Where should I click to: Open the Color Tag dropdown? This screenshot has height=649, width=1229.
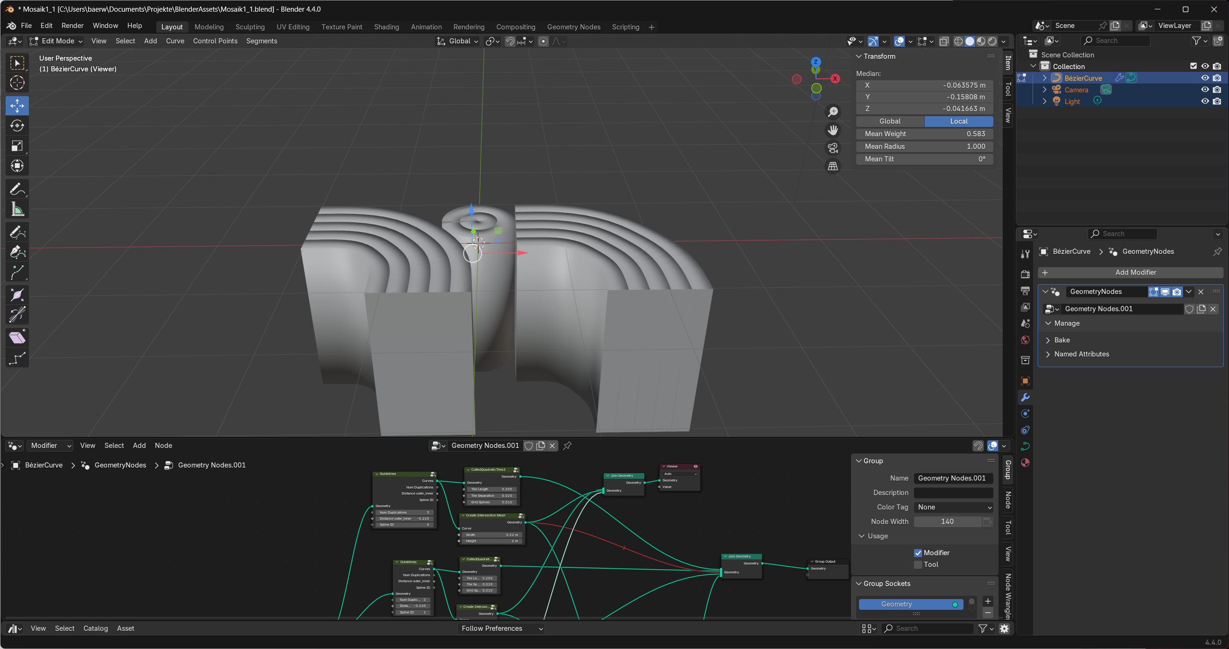pos(953,507)
